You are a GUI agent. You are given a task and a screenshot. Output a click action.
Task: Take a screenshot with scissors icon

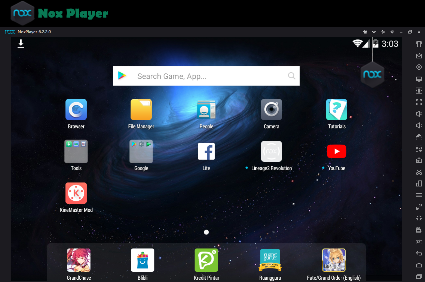click(419, 172)
